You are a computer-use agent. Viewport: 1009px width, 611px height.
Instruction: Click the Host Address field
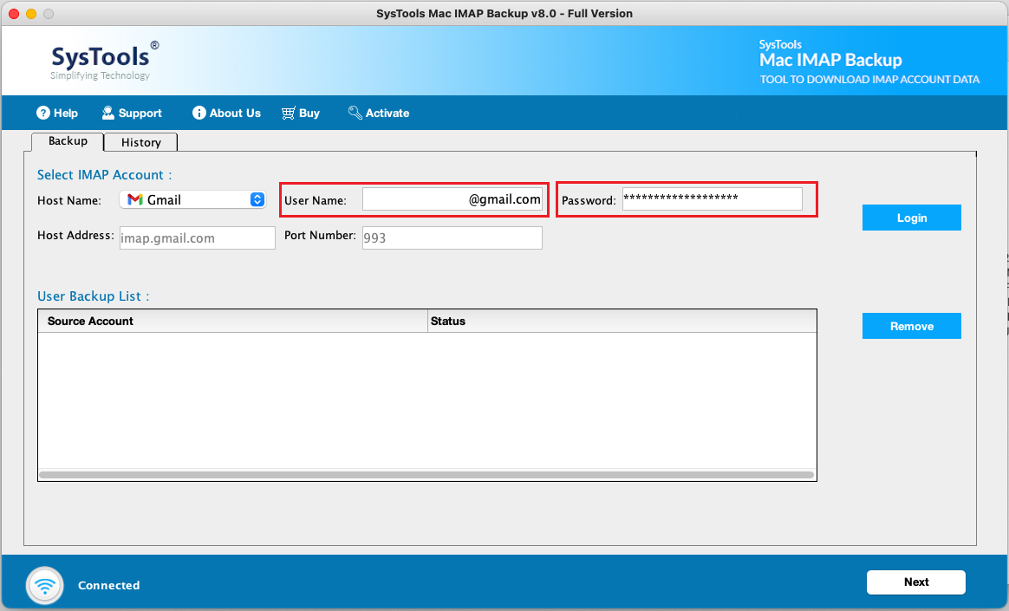click(198, 238)
